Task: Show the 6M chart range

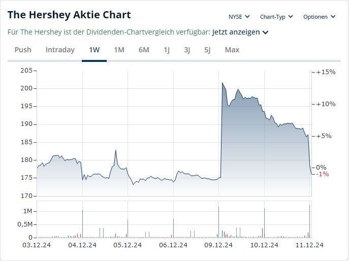Action: click(144, 50)
